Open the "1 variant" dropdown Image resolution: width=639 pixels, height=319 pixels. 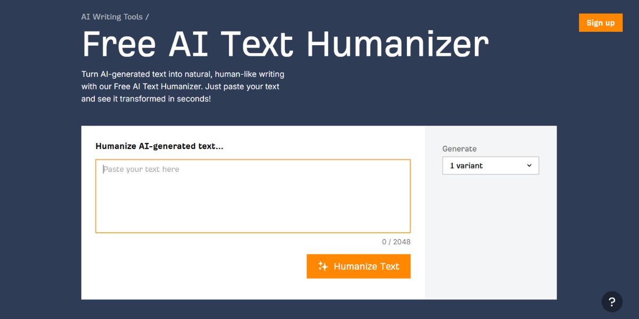tap(490, 165)
